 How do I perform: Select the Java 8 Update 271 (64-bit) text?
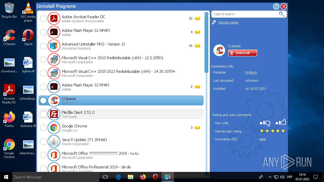click(84, 140)
